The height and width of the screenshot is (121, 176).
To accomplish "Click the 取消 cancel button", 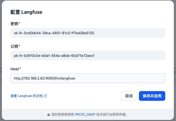I will (129, 96).
